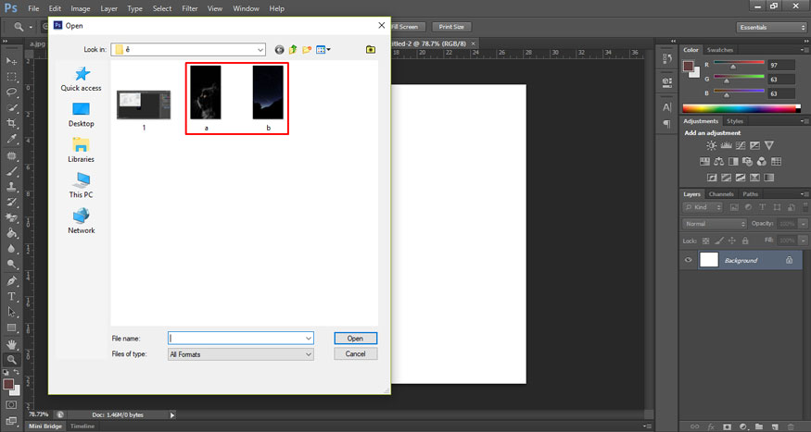Screen dimensions: 811x432
Task: Toggle lock all on layer
Action: (x=745, y=241)
